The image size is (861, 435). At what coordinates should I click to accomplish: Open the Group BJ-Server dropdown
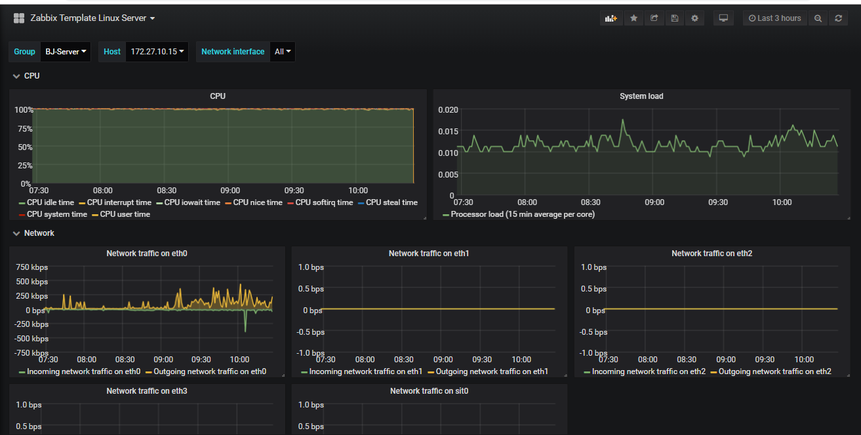(x=66, y=52)
